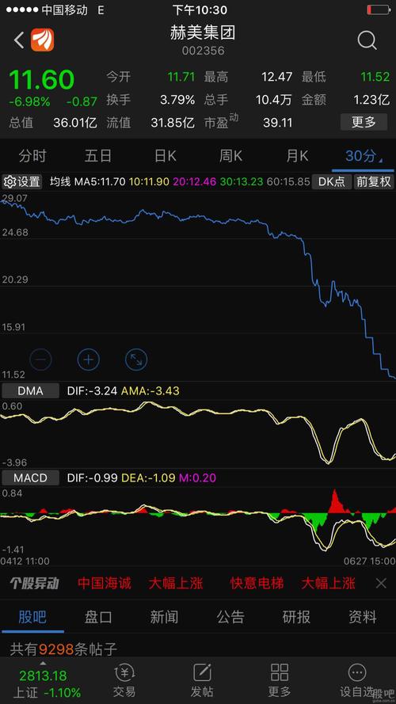Tap the price line chart area
Screen dimensions: 396x704
198,286
